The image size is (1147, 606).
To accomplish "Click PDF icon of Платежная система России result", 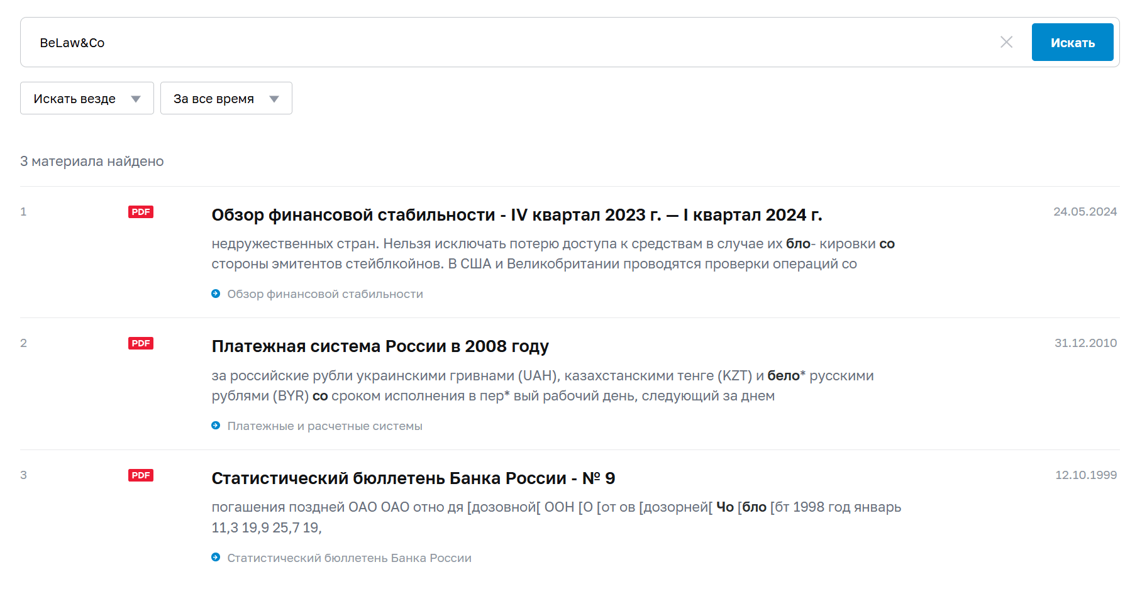I will pyautogui.click(x=141, y=343).
